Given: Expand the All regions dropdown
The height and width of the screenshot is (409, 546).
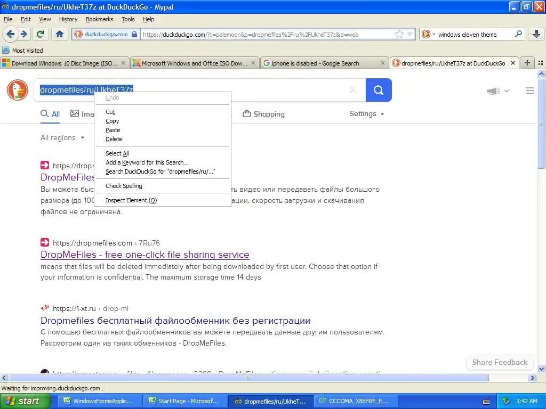Looking at the screenshot, I should (62, 138).
